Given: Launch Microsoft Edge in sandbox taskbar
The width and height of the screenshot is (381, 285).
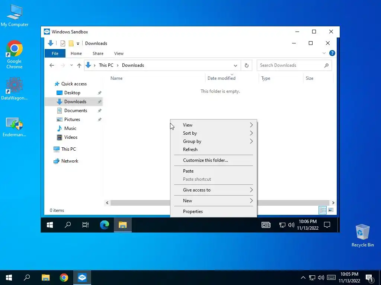Looking at the screenshot, I should pyautogui.click(x=105, y=225).
